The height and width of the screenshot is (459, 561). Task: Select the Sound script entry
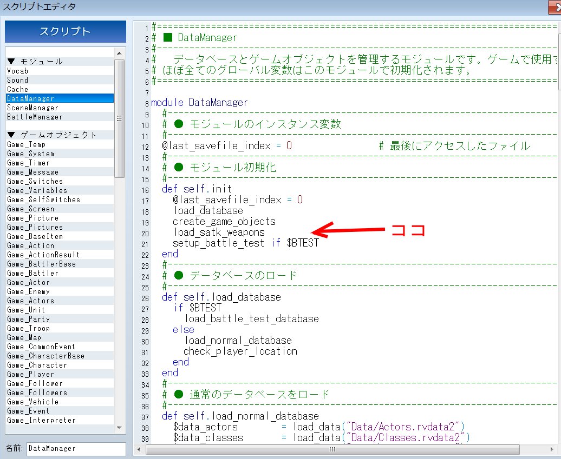pyautogui.click(x=18, y=80)
